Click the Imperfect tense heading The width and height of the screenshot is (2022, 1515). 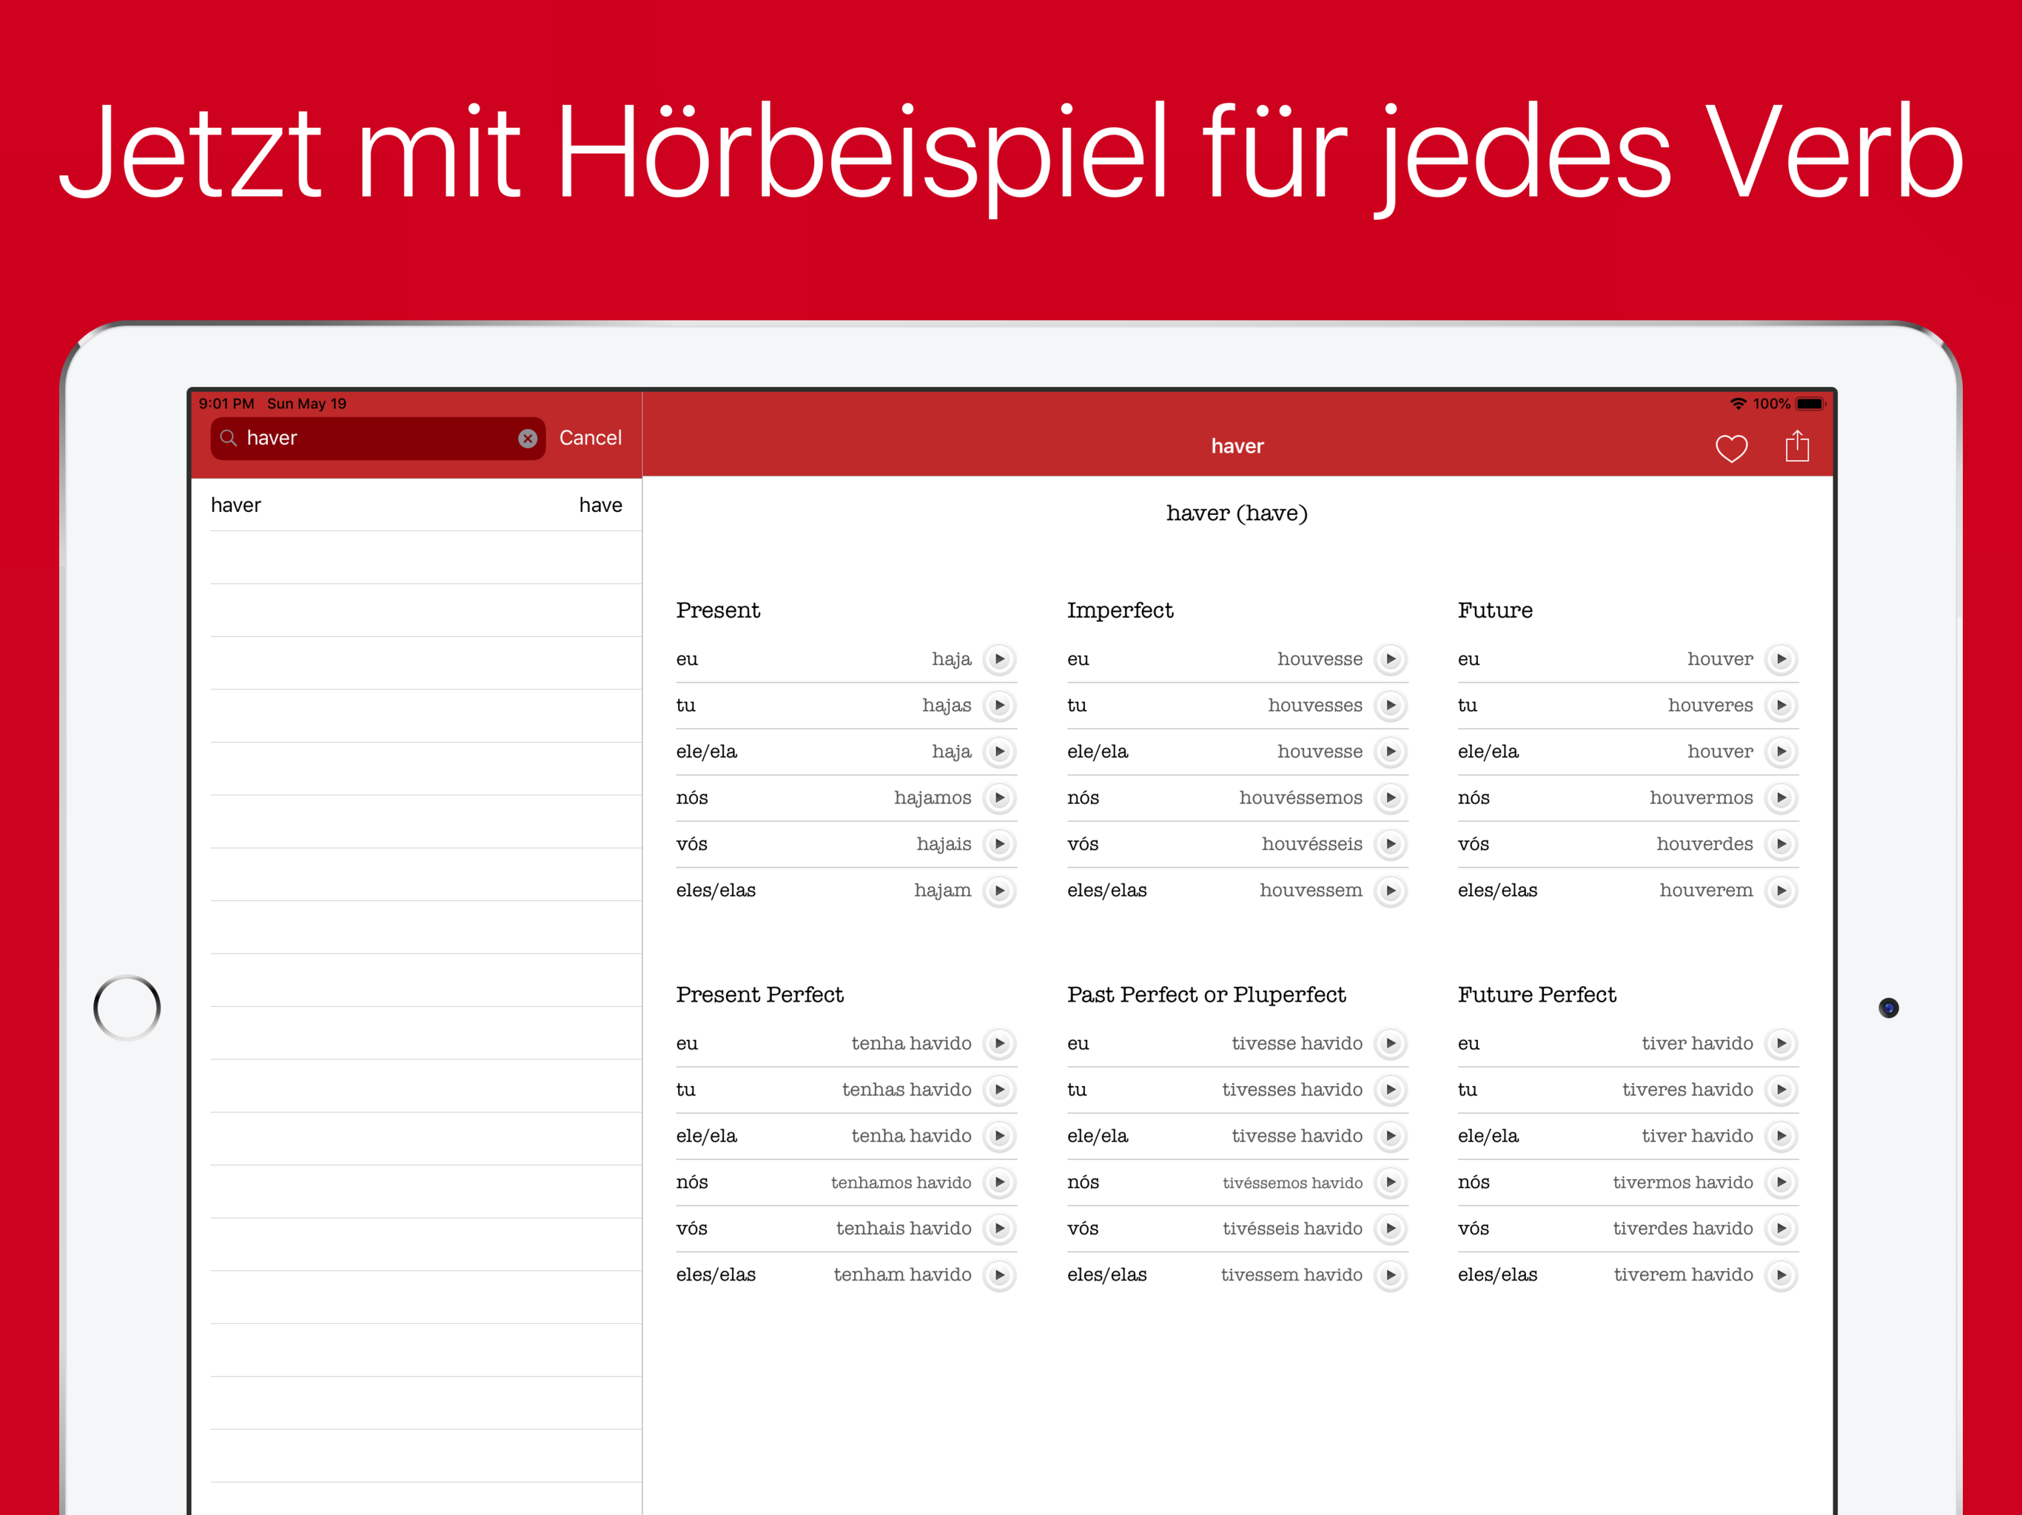tap(1120, 611)
